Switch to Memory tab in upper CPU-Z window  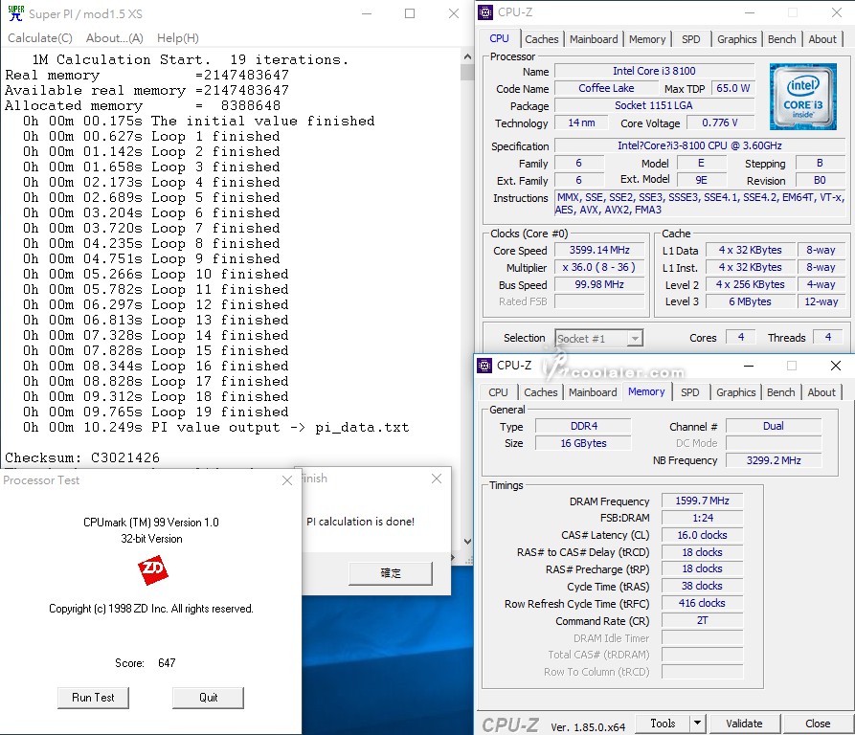point(647,39)
